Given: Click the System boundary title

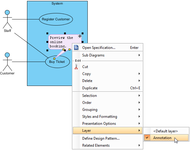Looking at the screenshot, I should point(57,3).
